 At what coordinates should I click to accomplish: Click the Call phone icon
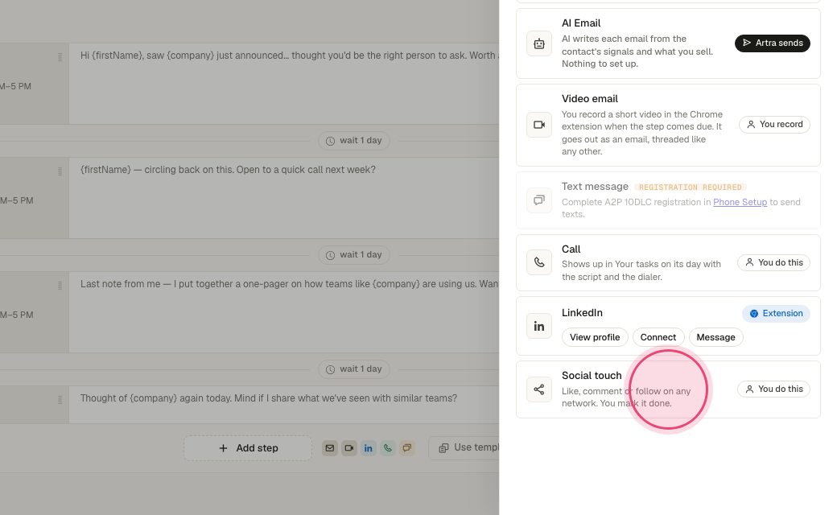pos(539,262)
